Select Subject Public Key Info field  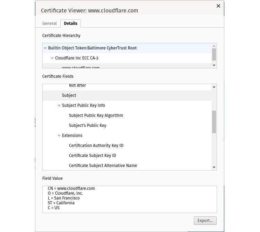127,105
